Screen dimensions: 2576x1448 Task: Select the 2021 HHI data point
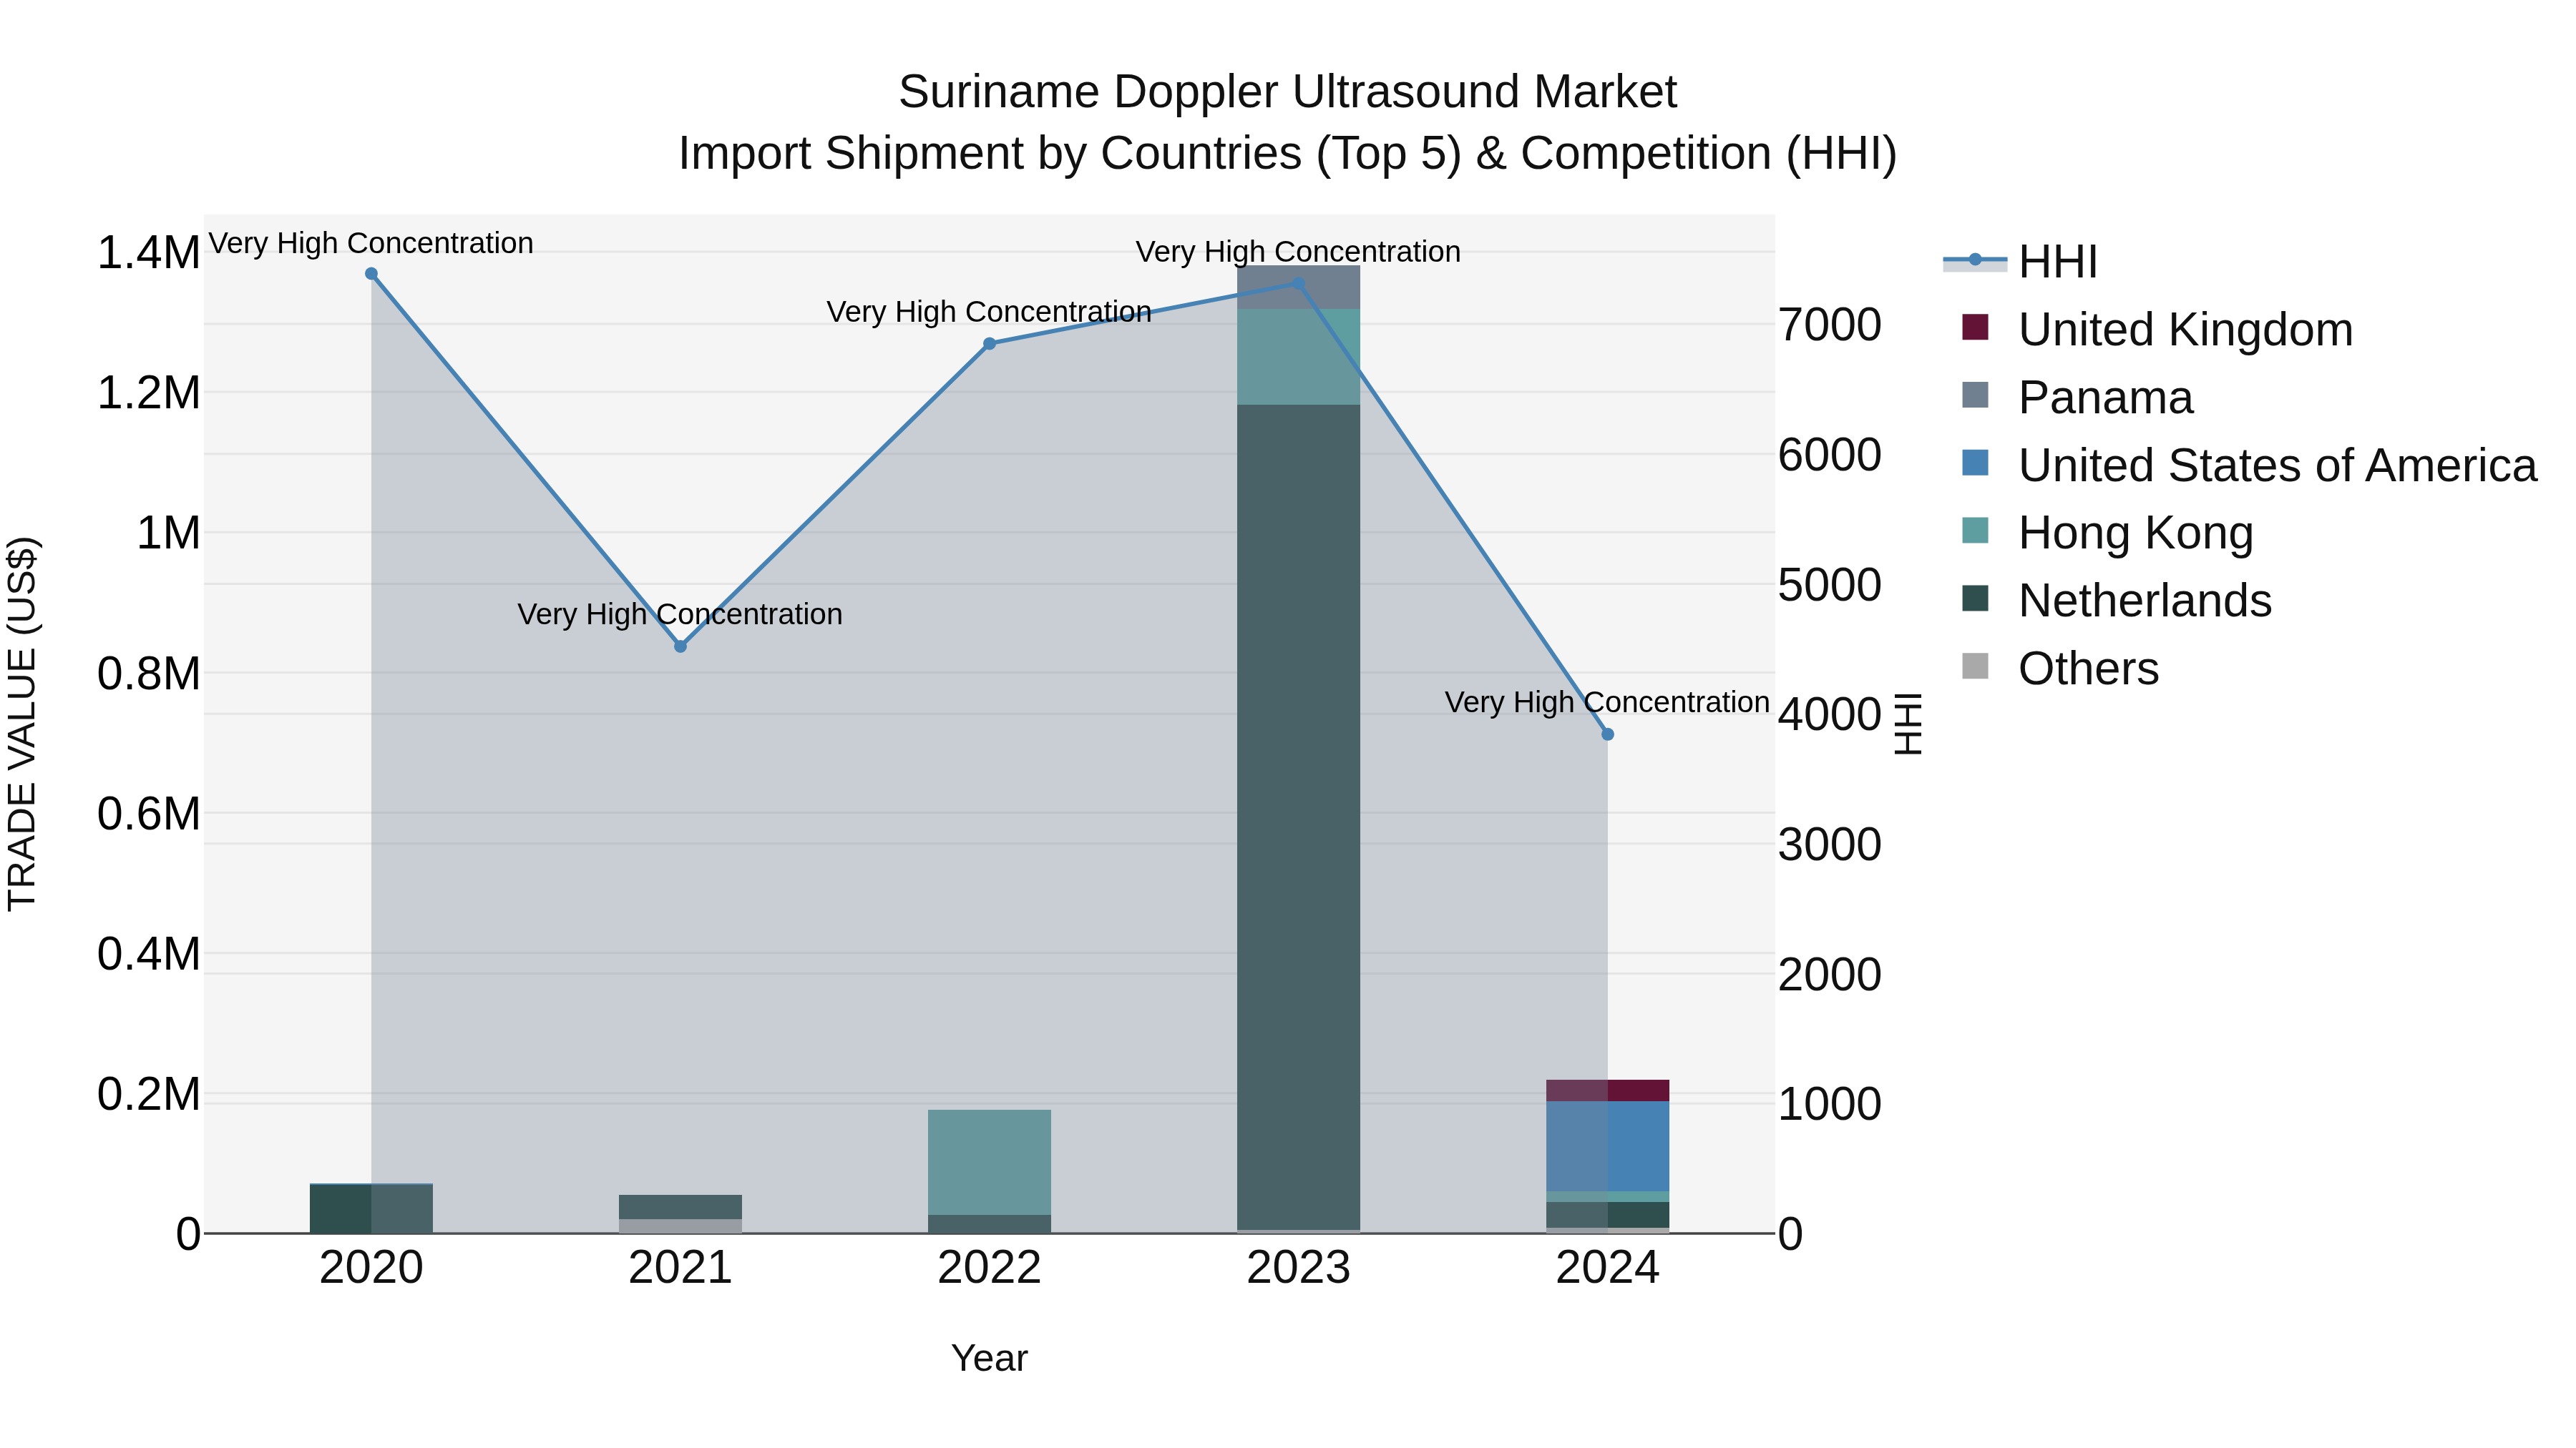(680, 646)
